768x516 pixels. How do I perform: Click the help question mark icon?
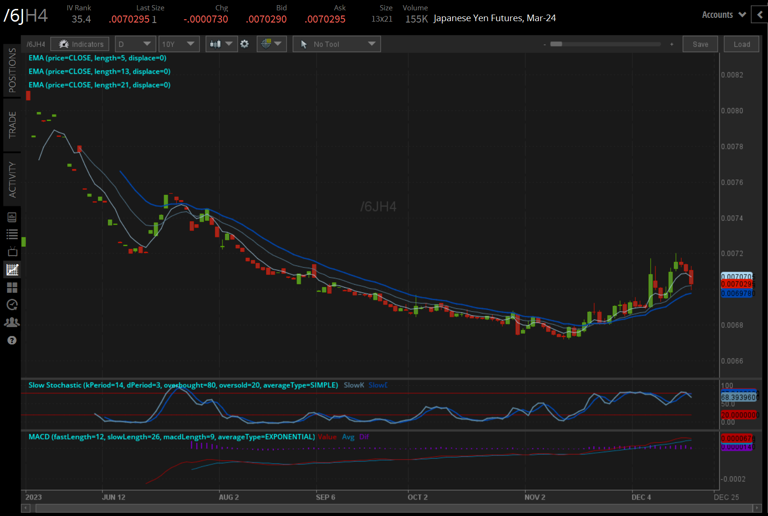coord(12,340)
